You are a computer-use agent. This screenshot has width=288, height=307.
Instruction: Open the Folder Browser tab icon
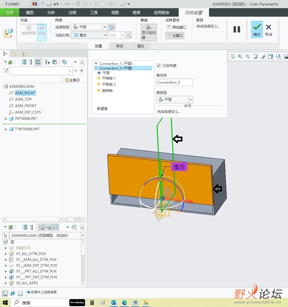pyautogui.click(x=14, y=54)
